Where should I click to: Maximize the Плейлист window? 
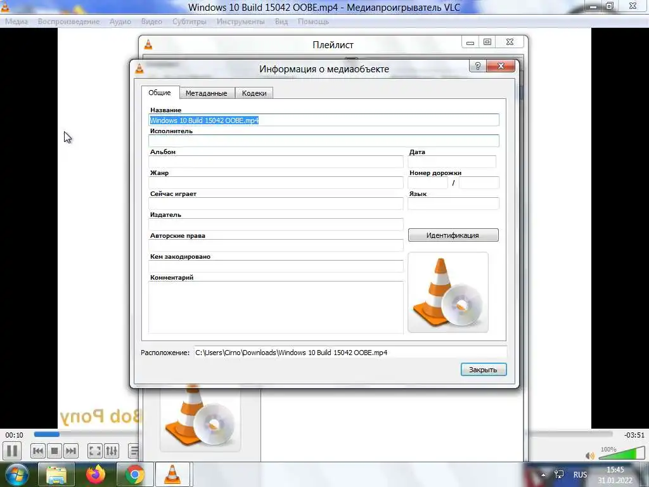click(x=487, y=42)
